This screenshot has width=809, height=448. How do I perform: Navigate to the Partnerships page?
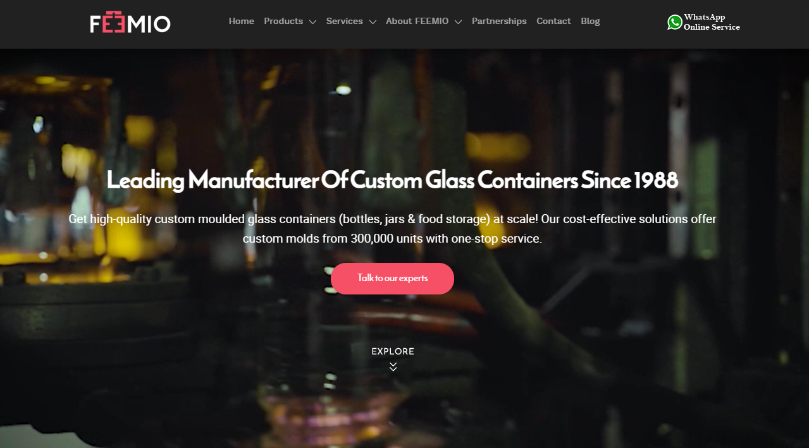click(x=499, y=21)
